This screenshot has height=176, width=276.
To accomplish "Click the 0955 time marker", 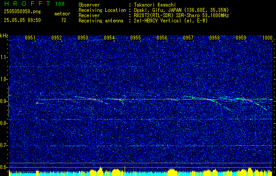I will pyautogui.click(x=136, y=38).
